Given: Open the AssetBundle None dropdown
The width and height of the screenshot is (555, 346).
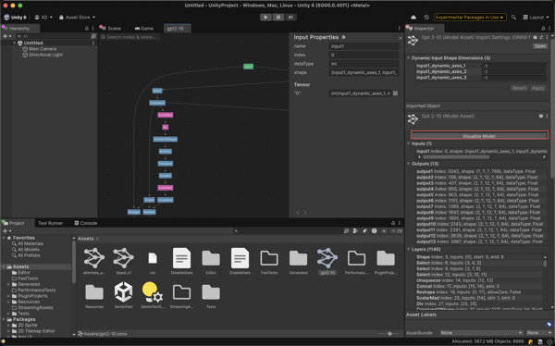Looking at the screenshot, I should tap(481, 333).
